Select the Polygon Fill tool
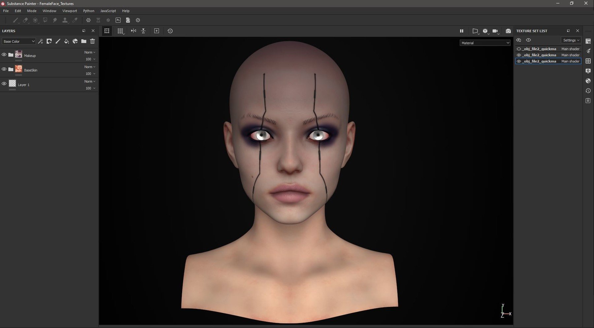Screen dimensions: 594x328 pos(45,20)
